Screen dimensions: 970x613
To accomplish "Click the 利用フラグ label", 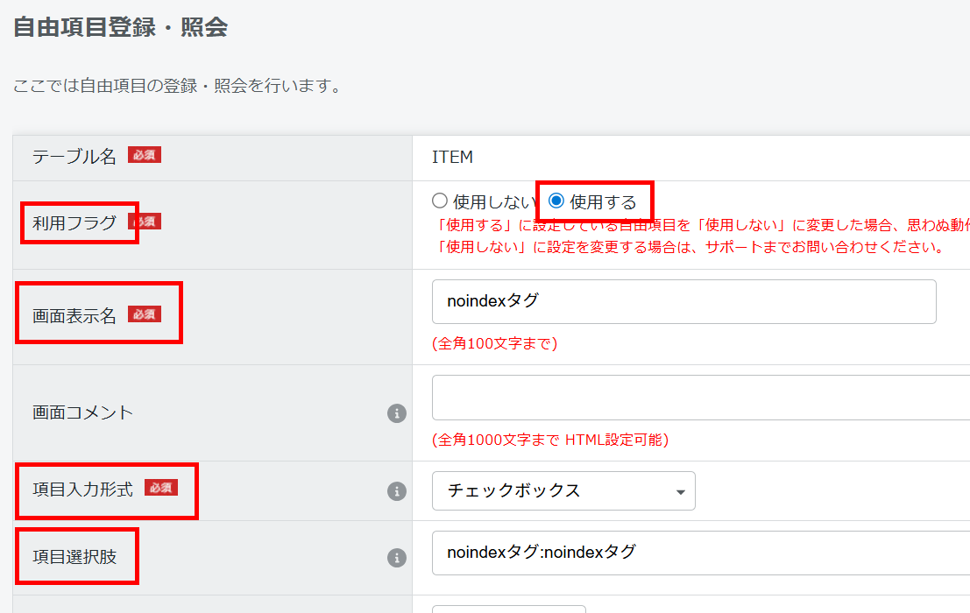I will tap(74, 222).
